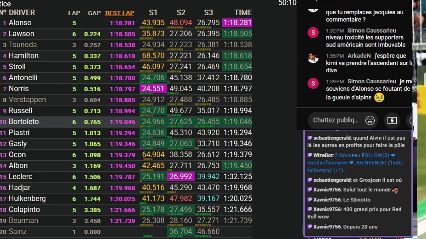Click the S3 column header
Viewport: 426px width, 239px height.
[x=208, y=13]
